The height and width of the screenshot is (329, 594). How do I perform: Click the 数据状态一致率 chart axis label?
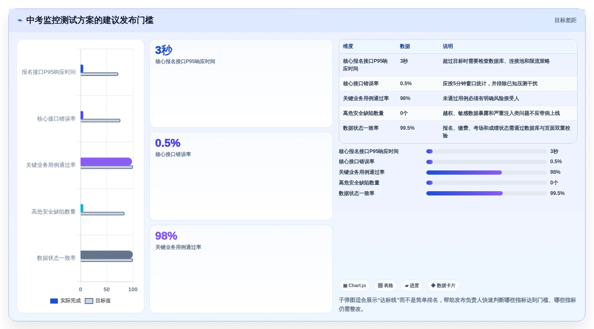[56, 258]
